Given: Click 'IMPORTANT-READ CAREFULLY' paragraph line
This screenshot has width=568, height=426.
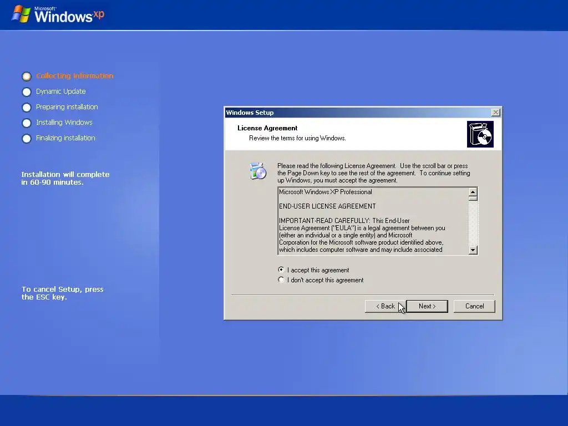Looking at the screenshot, I should [x=344, y=221].
